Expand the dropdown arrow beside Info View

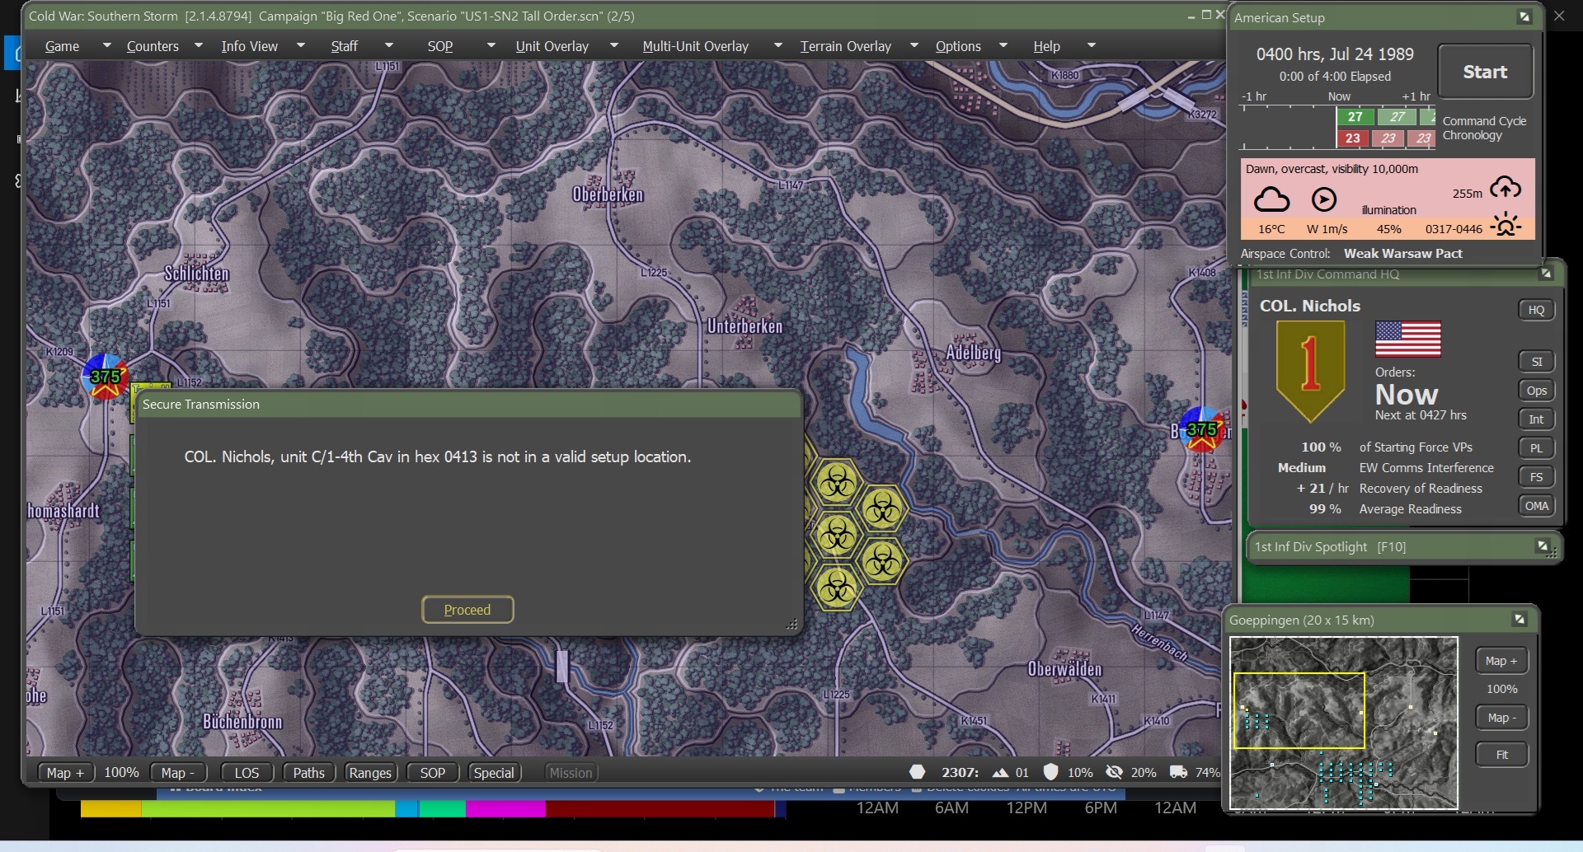point(300,45)
